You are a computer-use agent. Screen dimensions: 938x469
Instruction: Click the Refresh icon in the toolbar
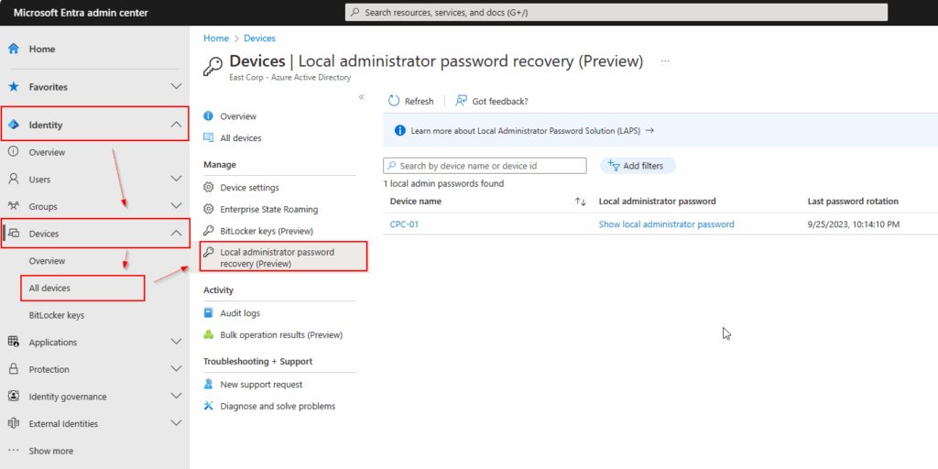tap(395, 101)
